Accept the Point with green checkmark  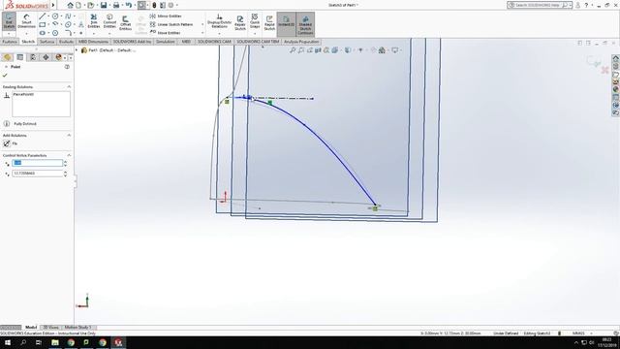(5, 76)
